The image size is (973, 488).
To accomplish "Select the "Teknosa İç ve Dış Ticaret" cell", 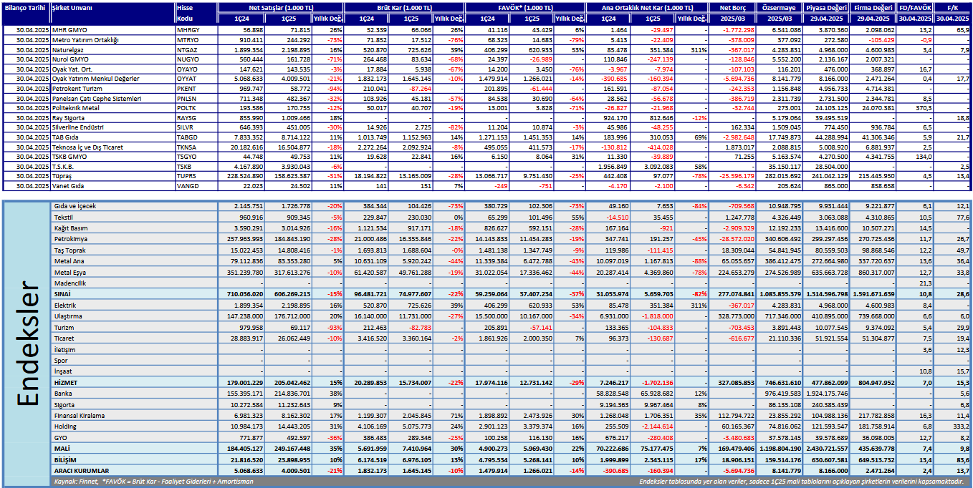I will pyautogui.click(x=87, y=147).
